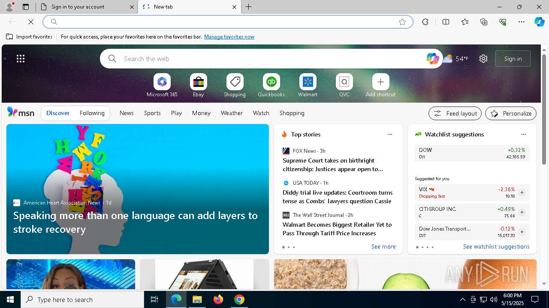Open the Walmart shortcut tile
Screen dimensions: 549x308
point(308,86)
